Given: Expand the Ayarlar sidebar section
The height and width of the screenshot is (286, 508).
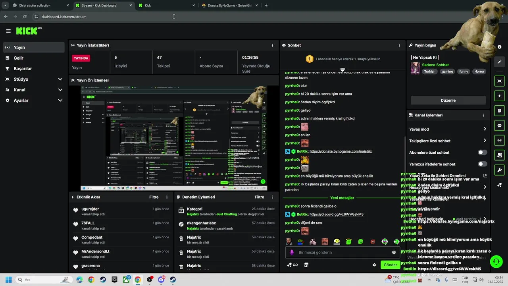Looking at the screenshot, I should (60, 100).
